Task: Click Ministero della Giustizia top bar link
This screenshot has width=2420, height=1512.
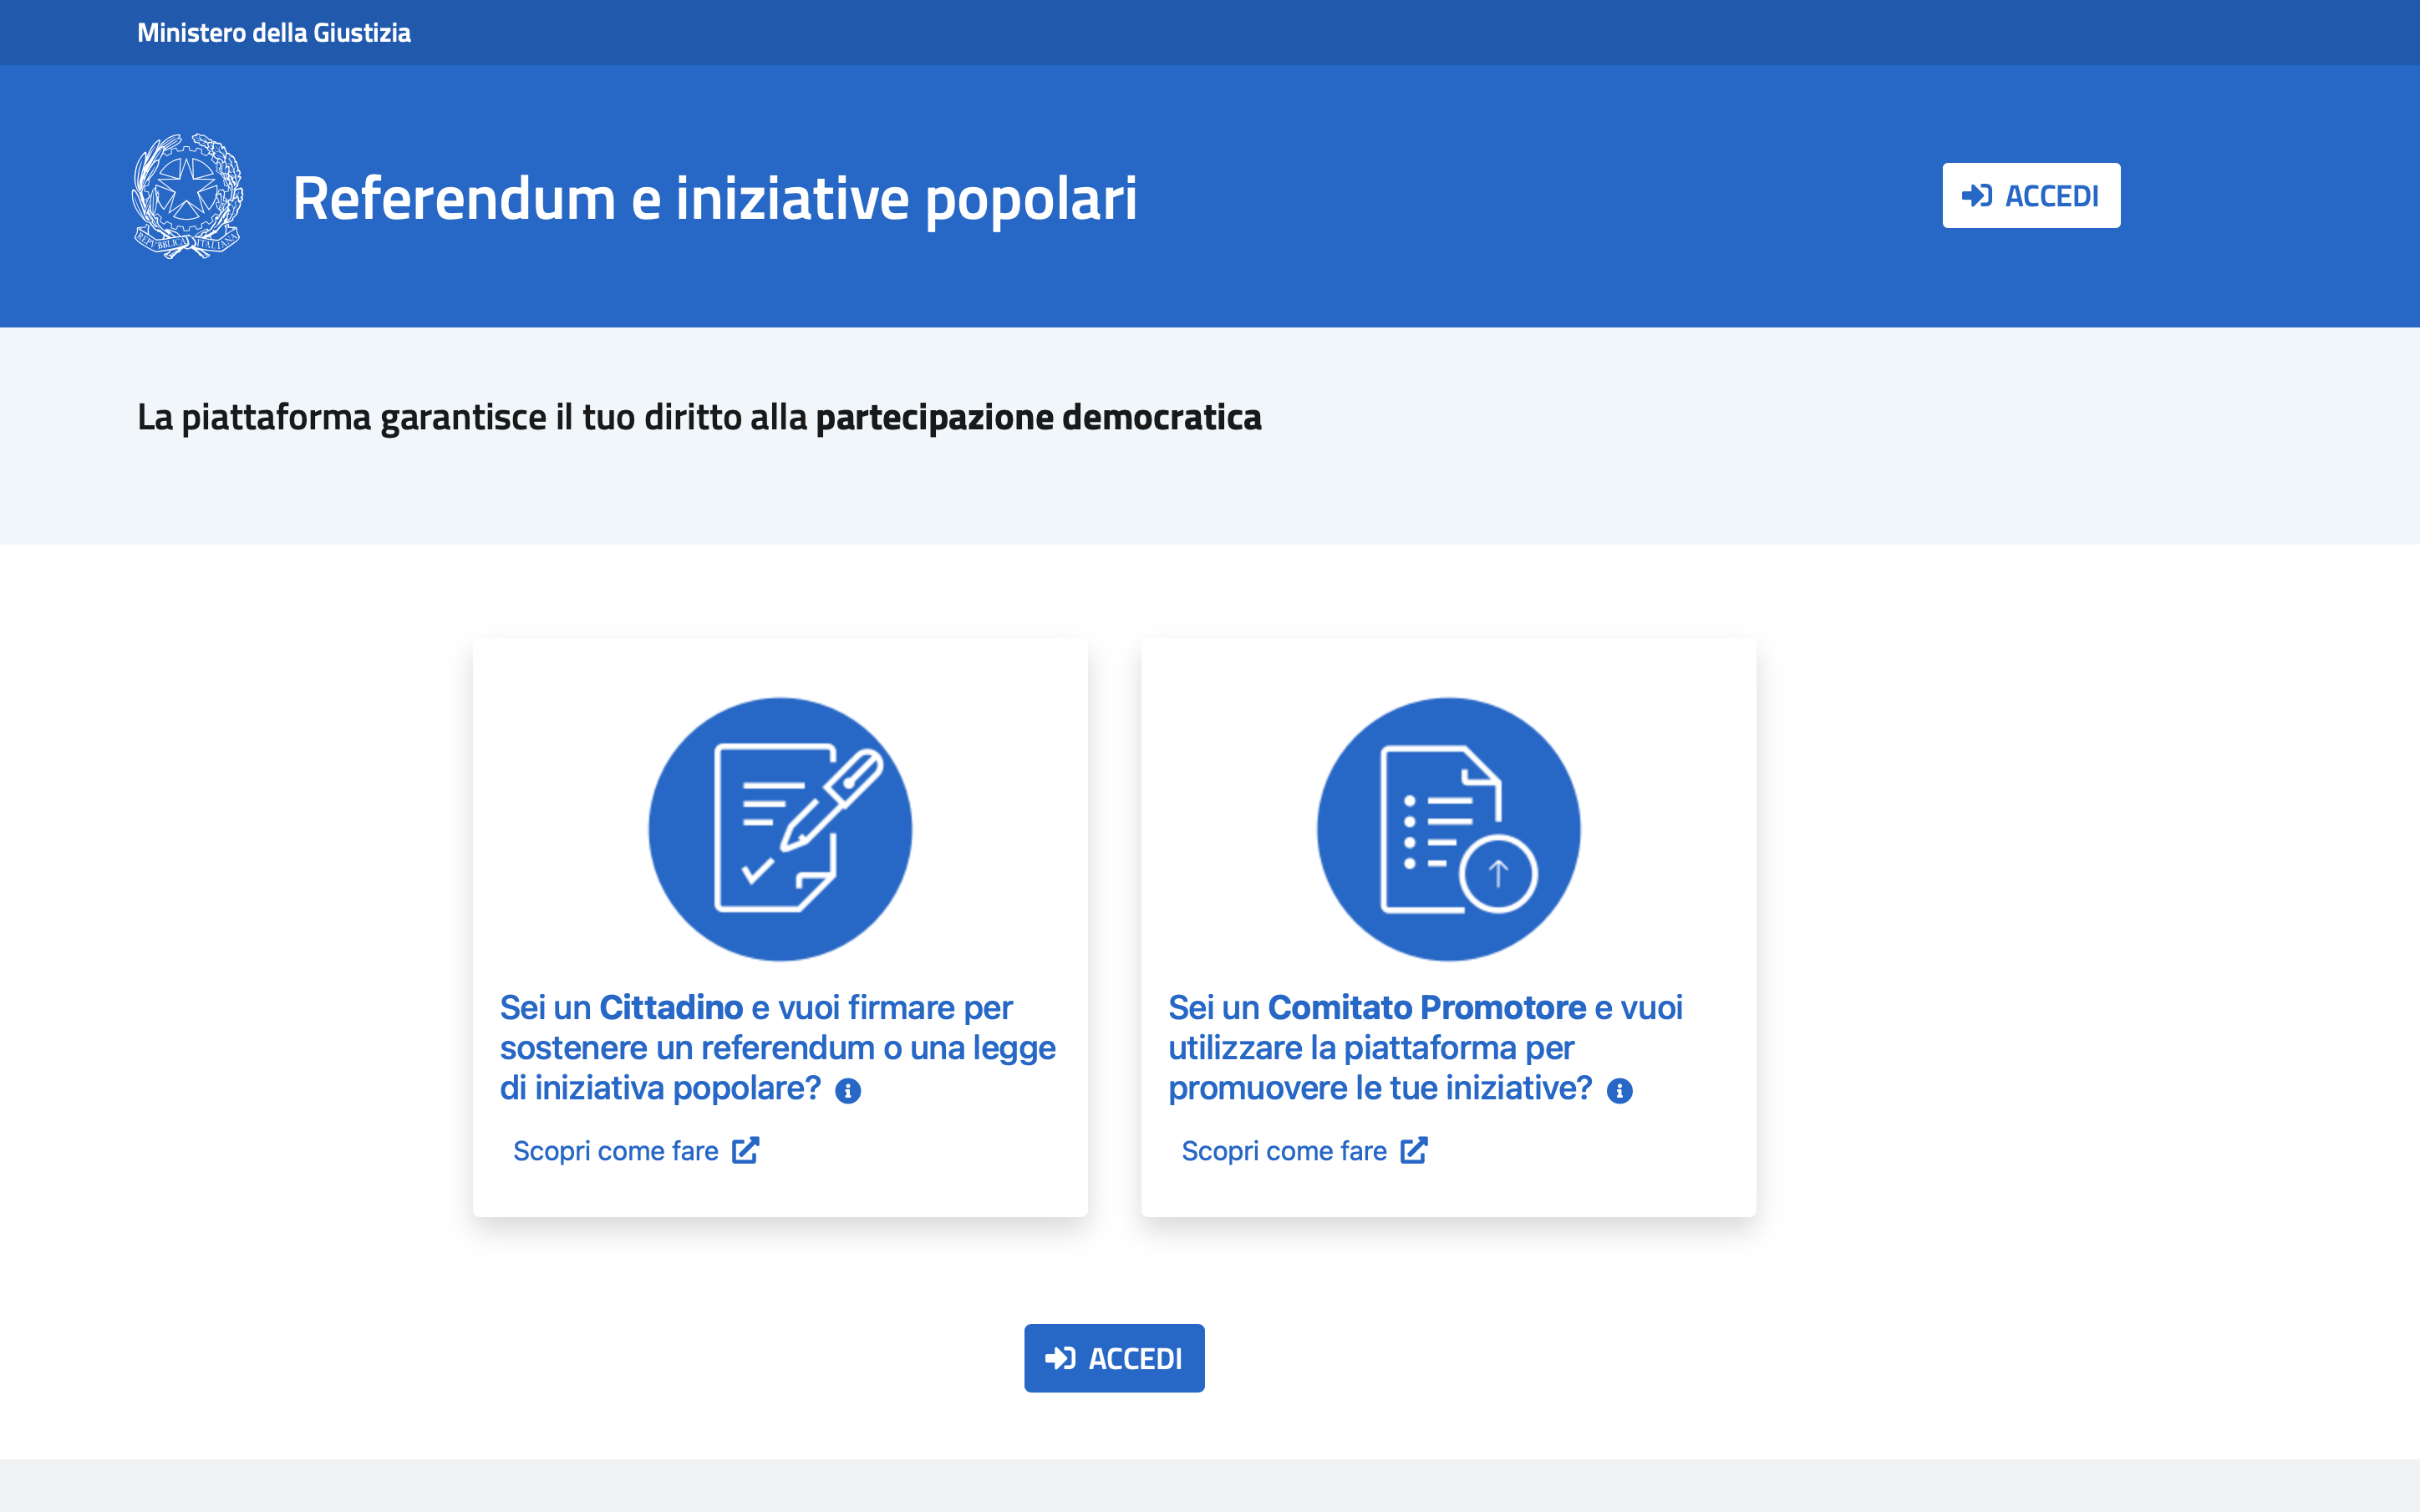Action: pos(274,33)
